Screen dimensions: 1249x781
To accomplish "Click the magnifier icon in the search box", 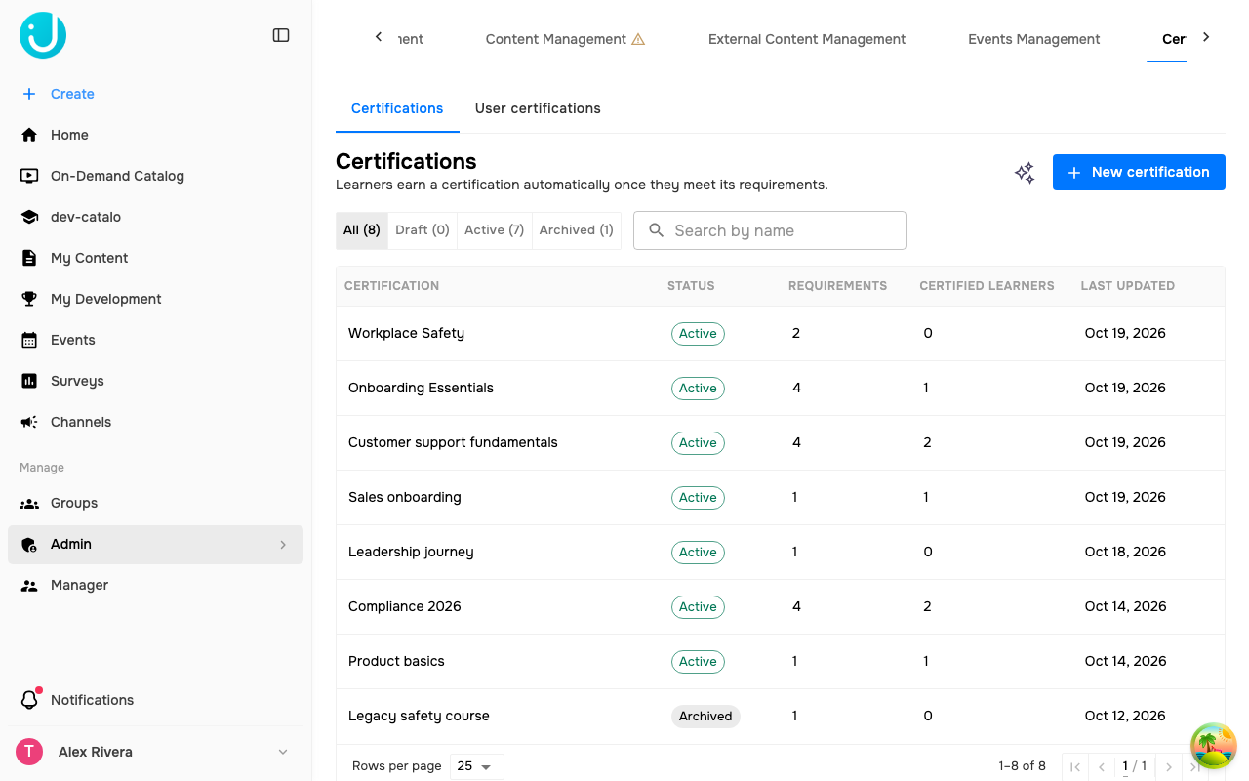I will pyautogui.click(x=657, y=230).
